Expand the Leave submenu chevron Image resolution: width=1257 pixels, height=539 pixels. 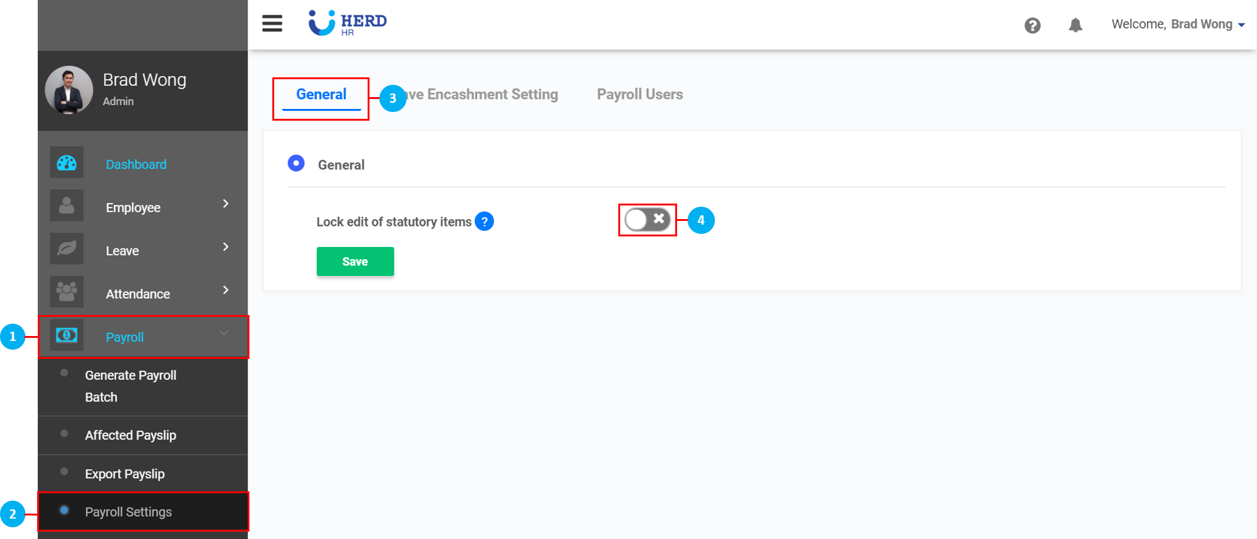click(x=226, y=248)
